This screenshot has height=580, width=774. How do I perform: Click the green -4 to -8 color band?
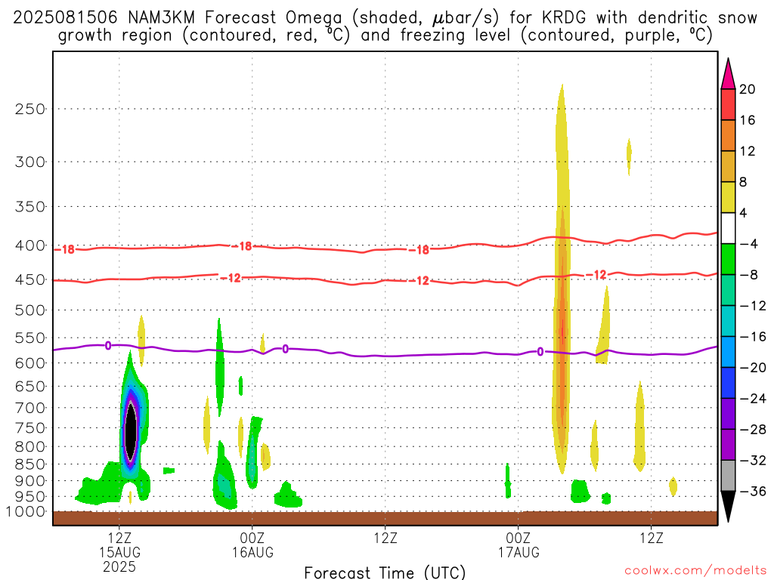pyautogui.click(x=728, y=260)
